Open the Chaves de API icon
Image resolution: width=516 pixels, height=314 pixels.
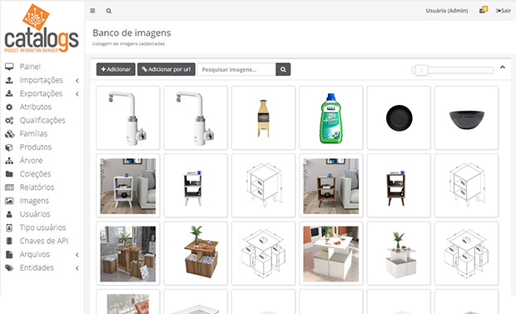click(9, 241)
